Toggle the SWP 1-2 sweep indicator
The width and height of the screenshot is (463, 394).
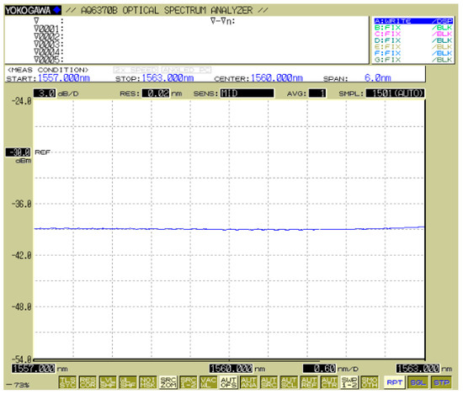(x=349, y=382)
